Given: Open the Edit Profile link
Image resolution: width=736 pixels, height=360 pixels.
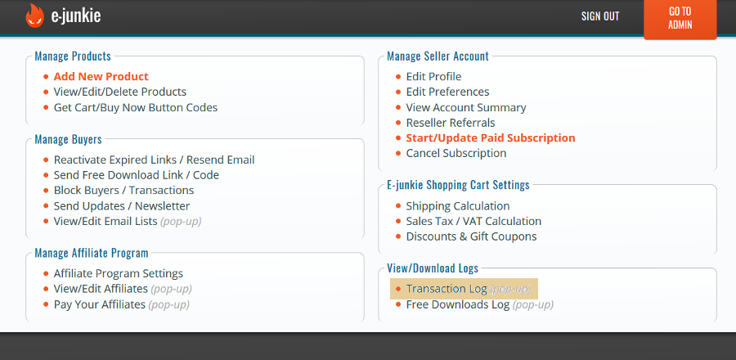Looking at the screenshot, I should coord(433,77).
